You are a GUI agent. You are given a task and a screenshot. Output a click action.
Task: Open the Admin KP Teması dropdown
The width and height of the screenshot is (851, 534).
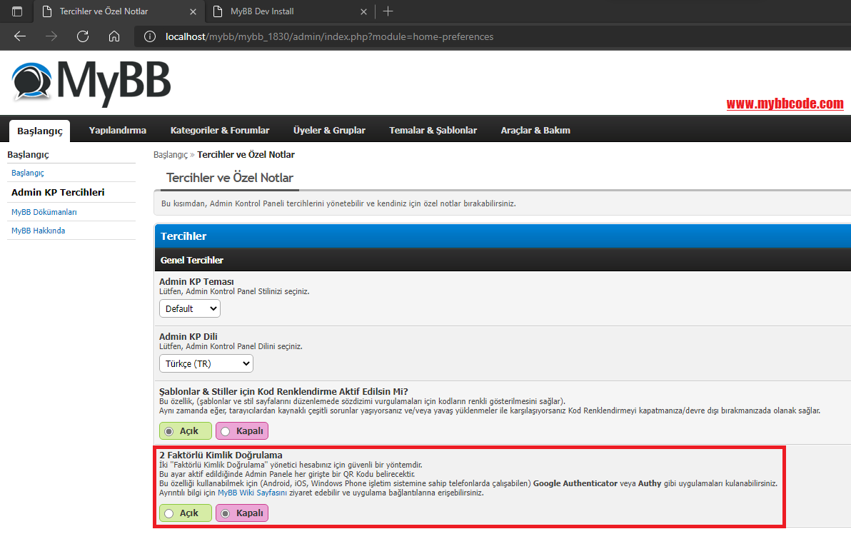tap(190, 309)
